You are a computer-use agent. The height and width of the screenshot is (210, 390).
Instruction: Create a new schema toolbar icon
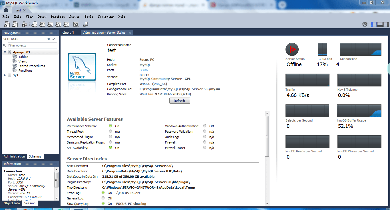coord(34,25)
